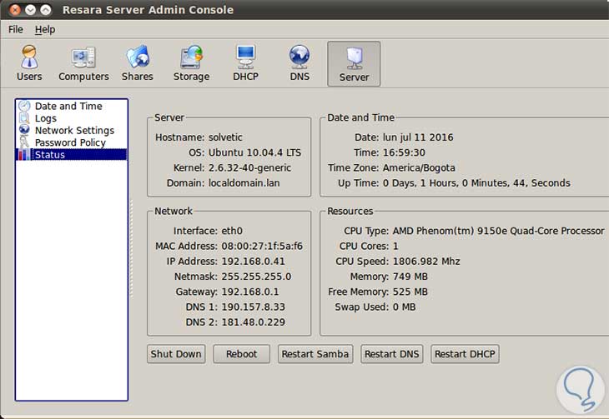Click the CPU Cores value 1

coord(395,246)
